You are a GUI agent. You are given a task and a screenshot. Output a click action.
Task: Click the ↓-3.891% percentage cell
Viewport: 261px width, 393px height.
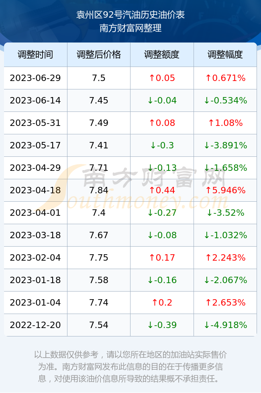point(225,145)
